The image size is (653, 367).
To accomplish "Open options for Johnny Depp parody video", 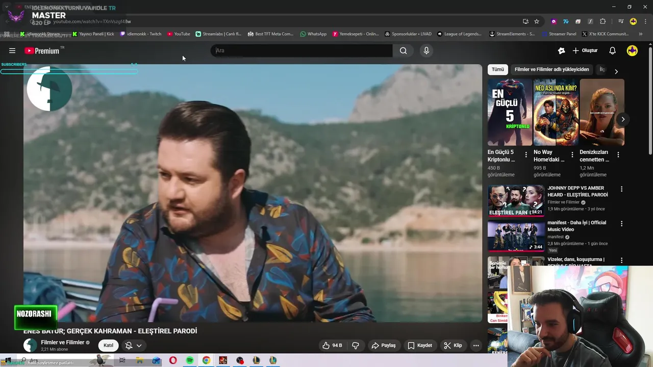I will 621,189.
